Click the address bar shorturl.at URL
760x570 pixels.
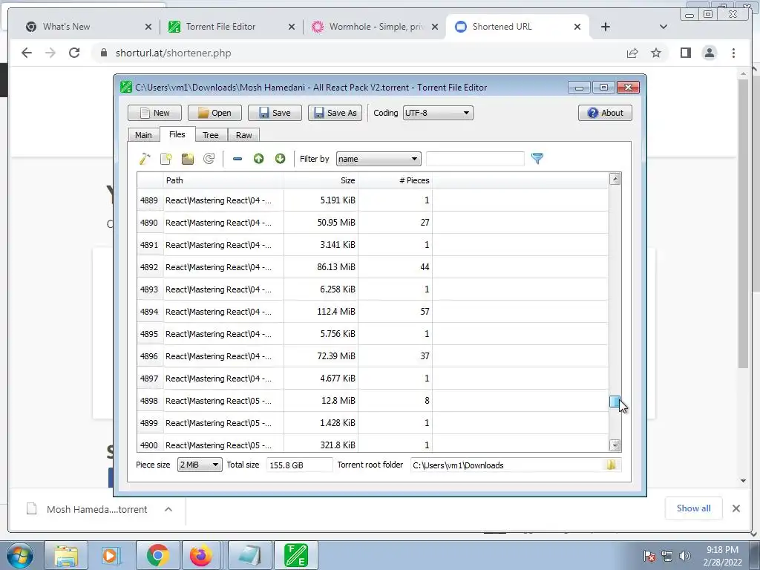tap(173, 53)
